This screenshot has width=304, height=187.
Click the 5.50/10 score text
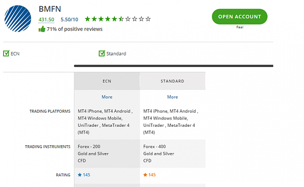pos(70,19)
